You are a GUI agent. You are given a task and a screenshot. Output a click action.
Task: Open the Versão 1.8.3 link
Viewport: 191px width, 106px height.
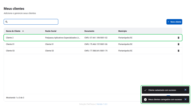tap(102, 104)
